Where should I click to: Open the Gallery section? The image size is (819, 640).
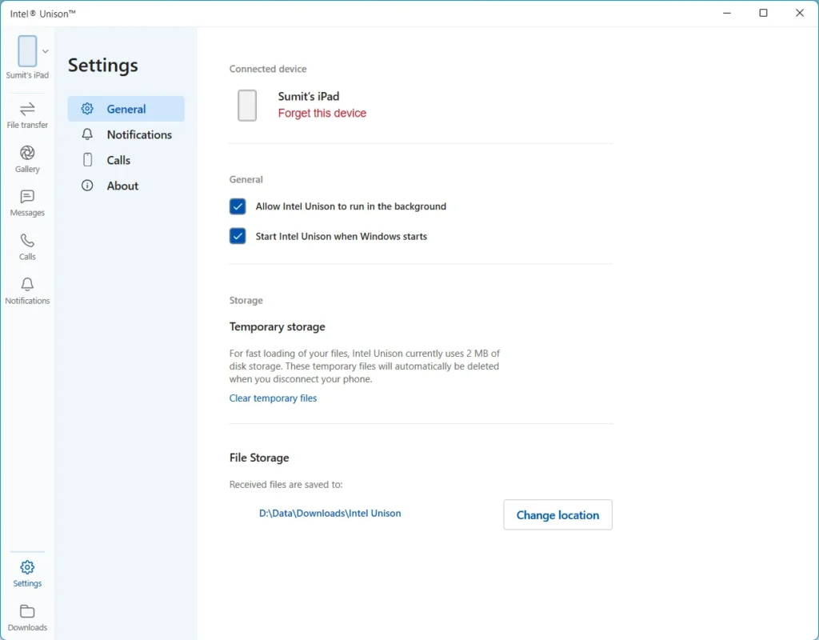(27, 159)
